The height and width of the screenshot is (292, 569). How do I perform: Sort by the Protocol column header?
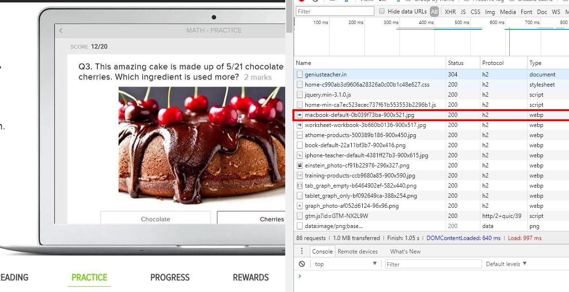[x=503, y=63]
